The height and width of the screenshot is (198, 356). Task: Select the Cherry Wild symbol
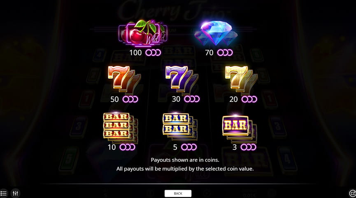[143, 33]
